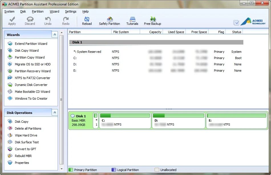Click the 'Boot' status cell
The height and width of the screenshot is (175, 271).
pyautogui.click(x=238, y=58)
